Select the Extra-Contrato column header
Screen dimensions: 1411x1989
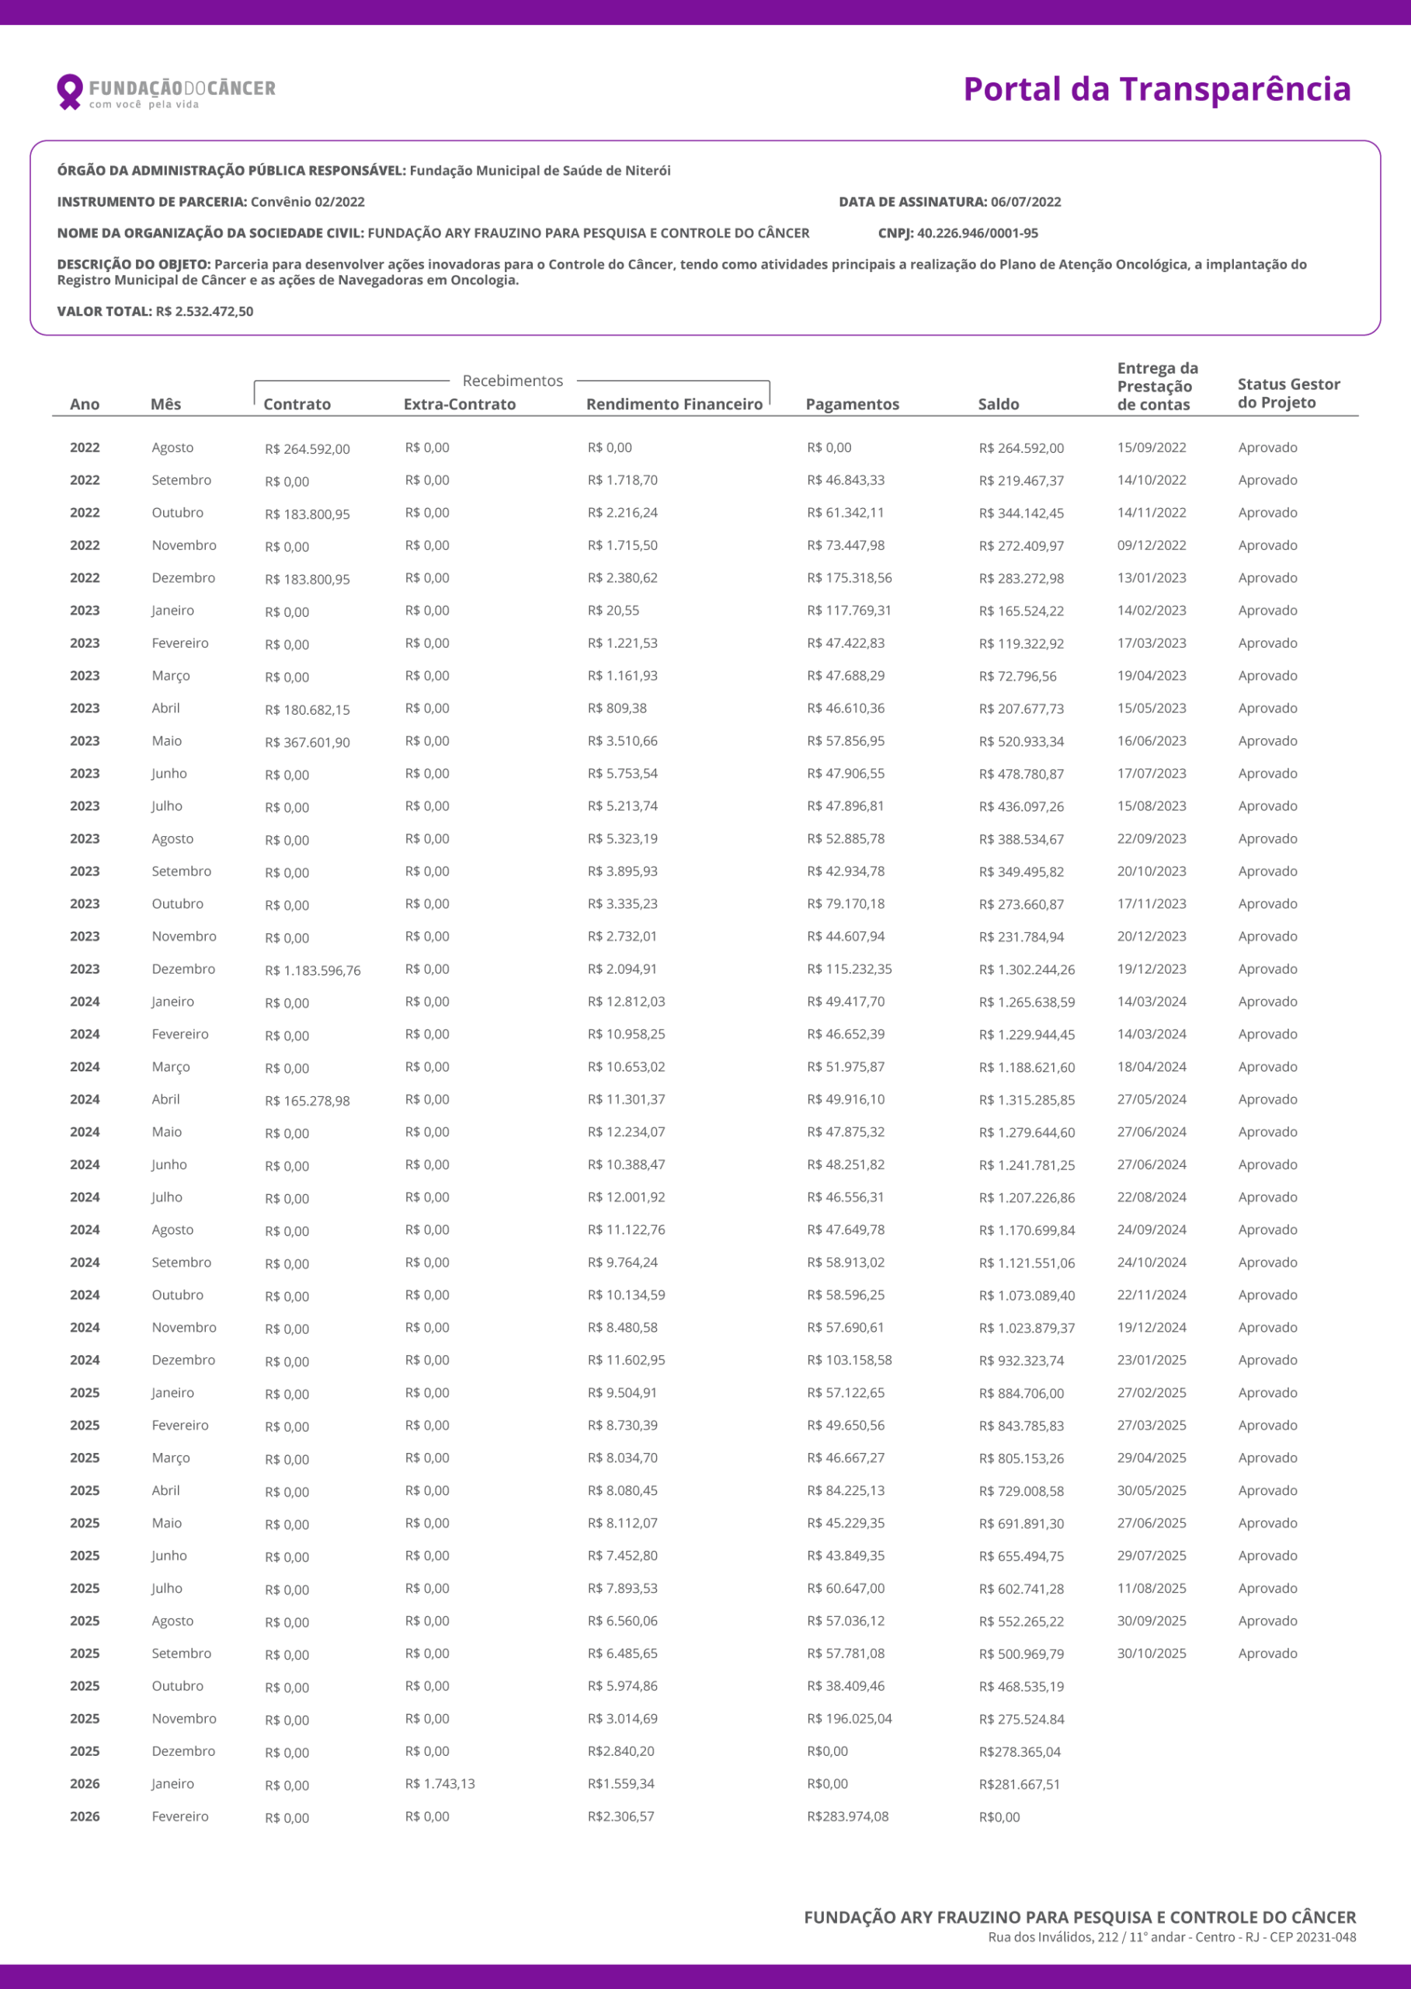pos(459,404)
